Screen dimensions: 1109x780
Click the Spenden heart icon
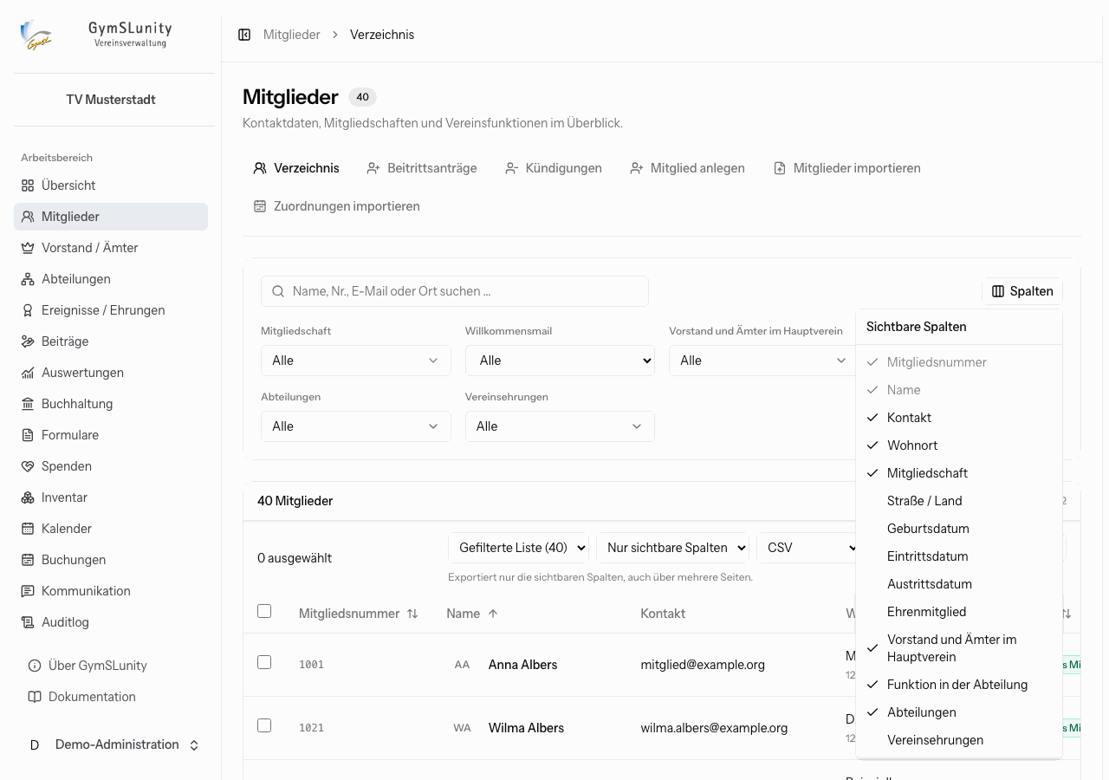click(x=28, y=466)
